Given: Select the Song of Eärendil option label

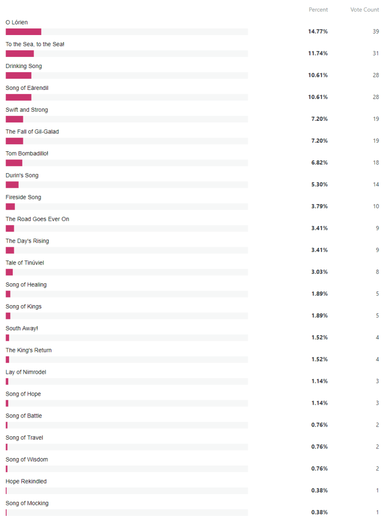Looking at the screenshot, I should pyautogui.click(x=27, y=88).
